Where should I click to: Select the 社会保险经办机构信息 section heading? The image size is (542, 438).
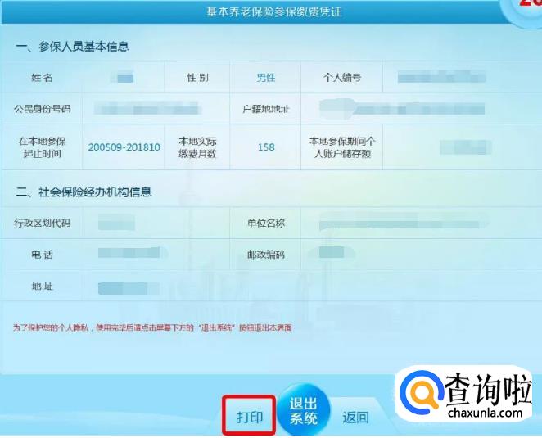84,192
